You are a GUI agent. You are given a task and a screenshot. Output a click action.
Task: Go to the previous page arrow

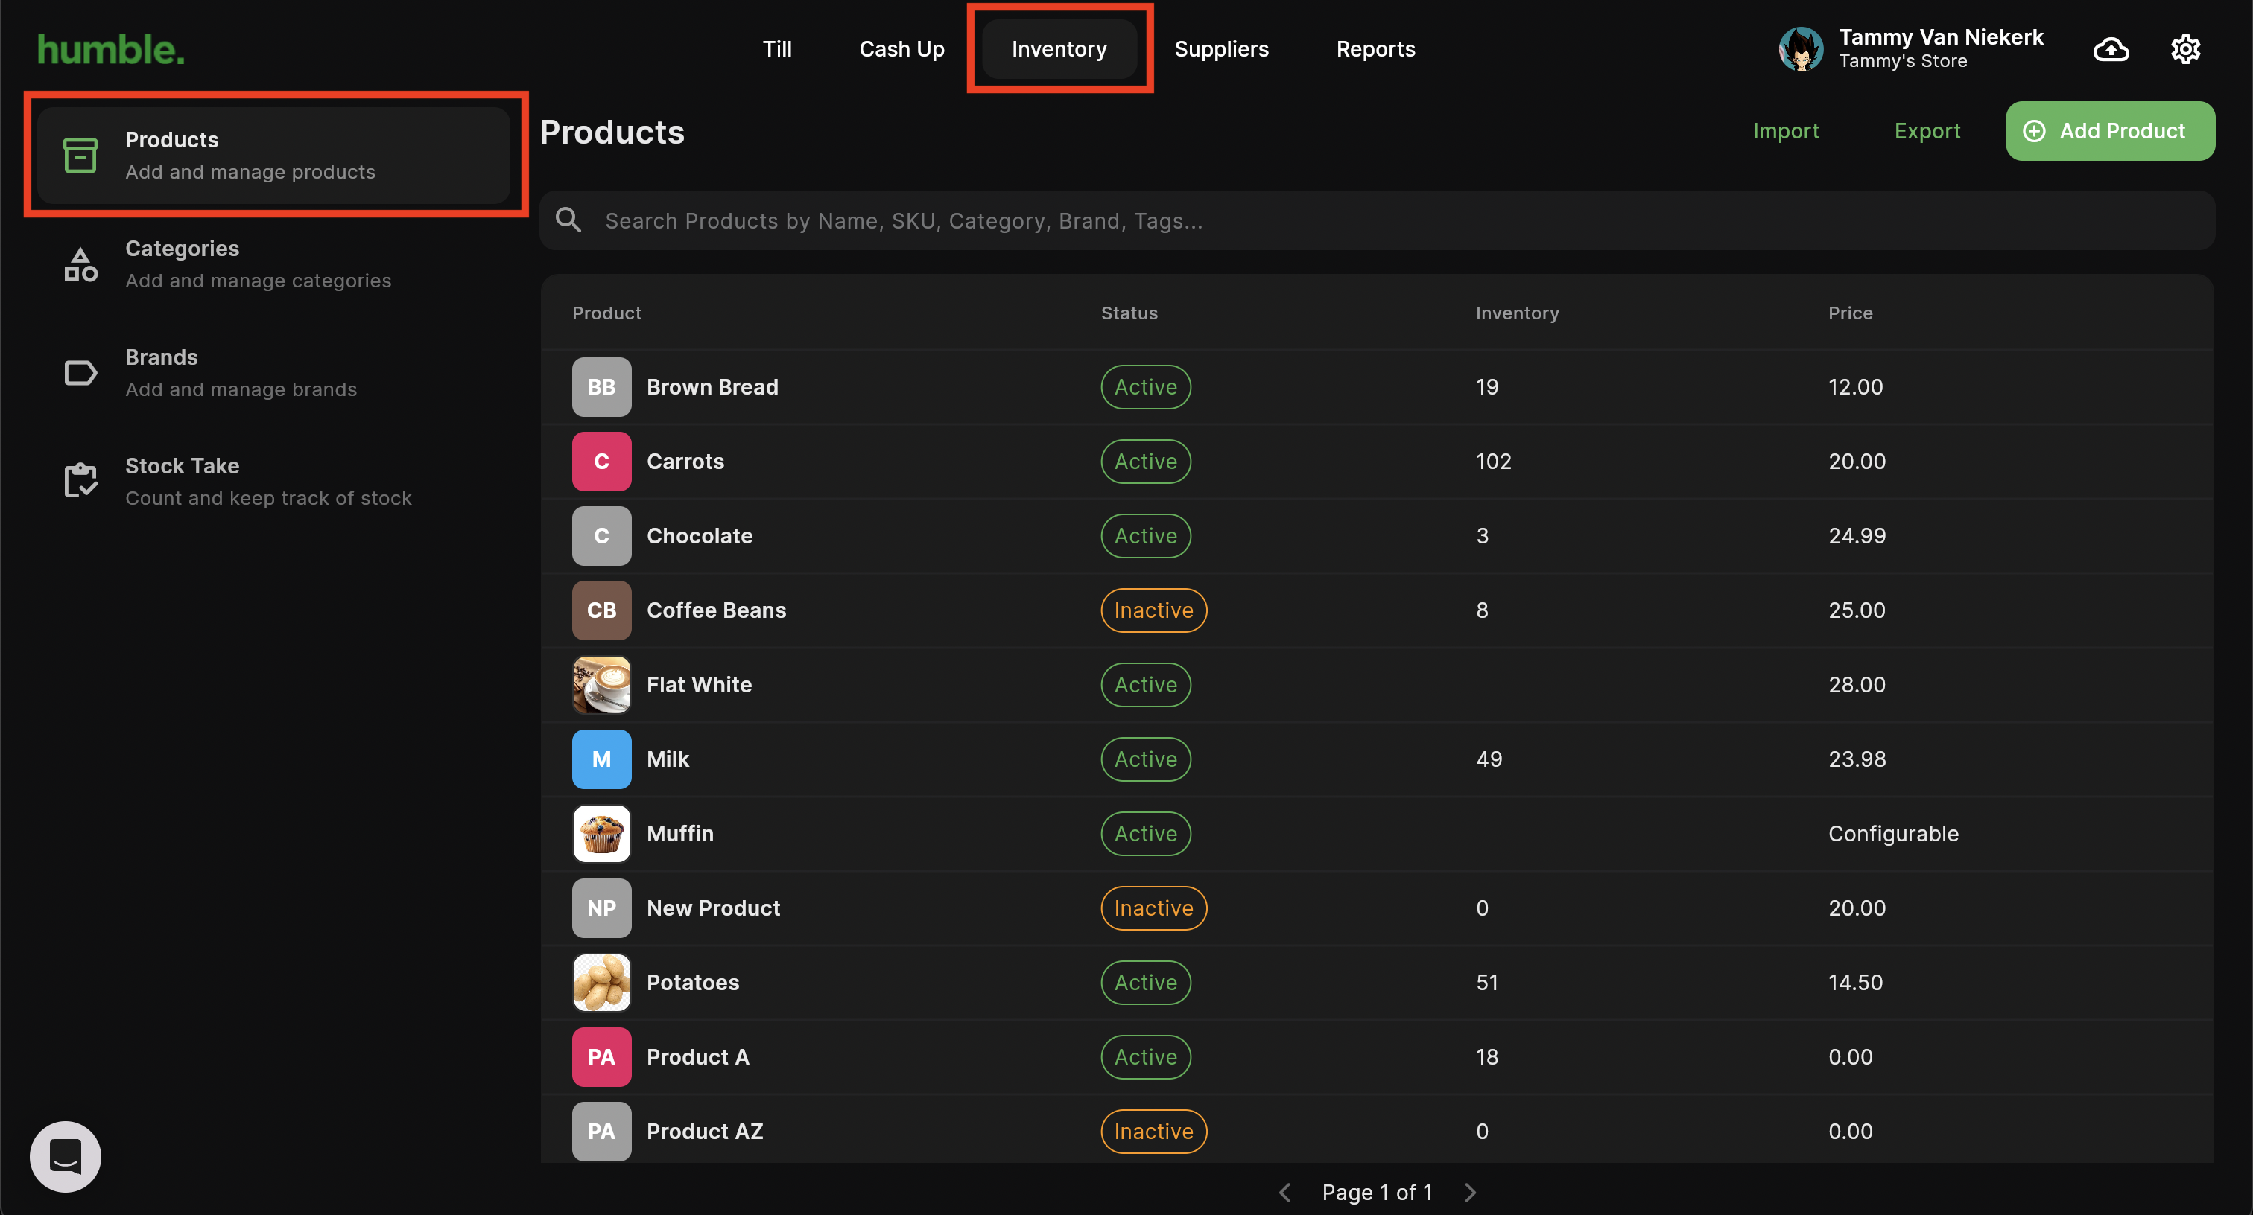pos(1284,1192)
